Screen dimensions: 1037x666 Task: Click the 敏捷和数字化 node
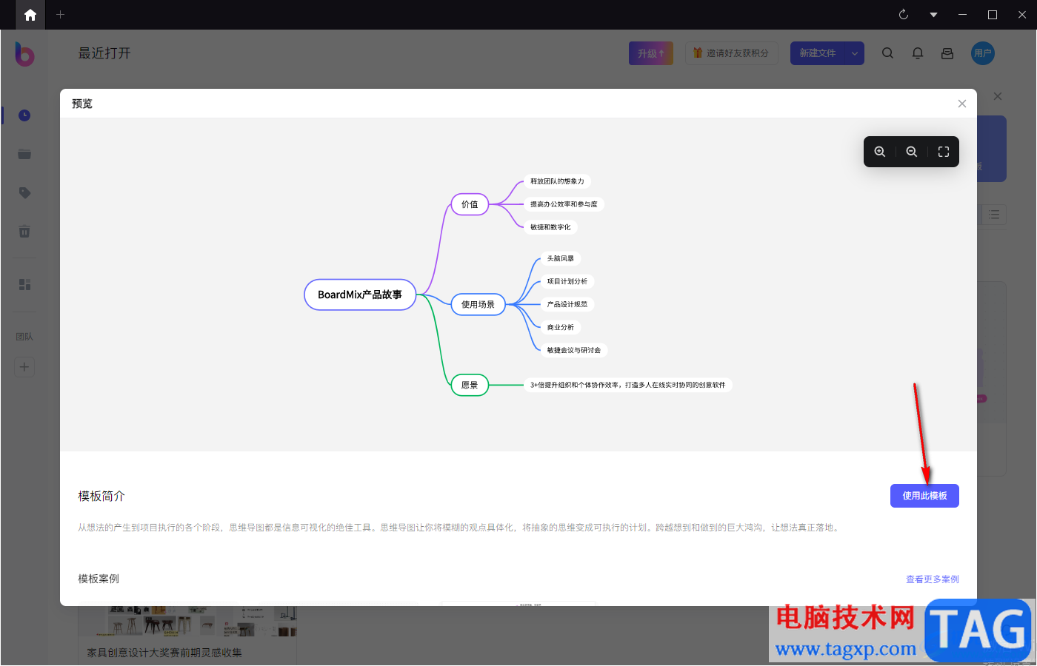click(x=550, y=227)
